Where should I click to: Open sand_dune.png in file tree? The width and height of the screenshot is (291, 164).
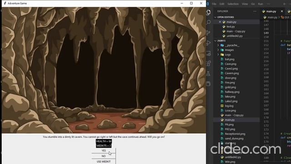tap(234, 138)
